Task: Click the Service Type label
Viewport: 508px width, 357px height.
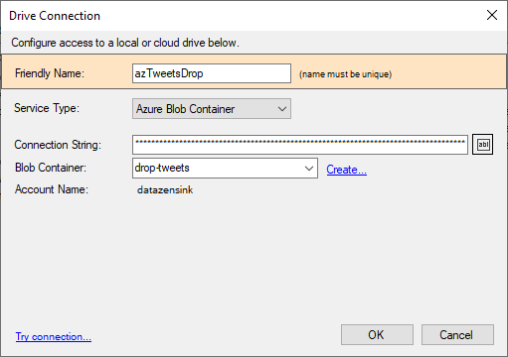Action: [x=47, y=108]
